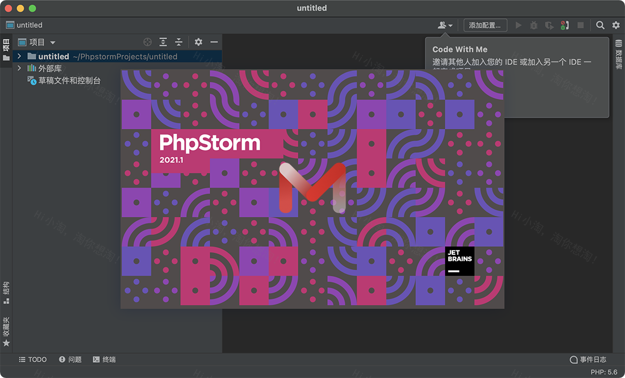Click the locate file crosshair icon in project panel
This screenshot has width=625, height=378.
[147, 42]
